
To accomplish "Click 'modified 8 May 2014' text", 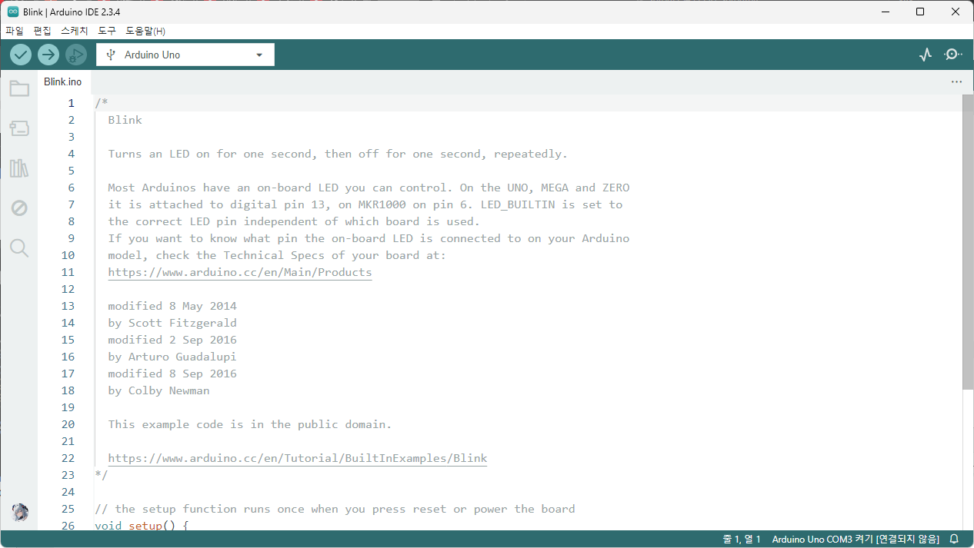I will tap(172, 306).
